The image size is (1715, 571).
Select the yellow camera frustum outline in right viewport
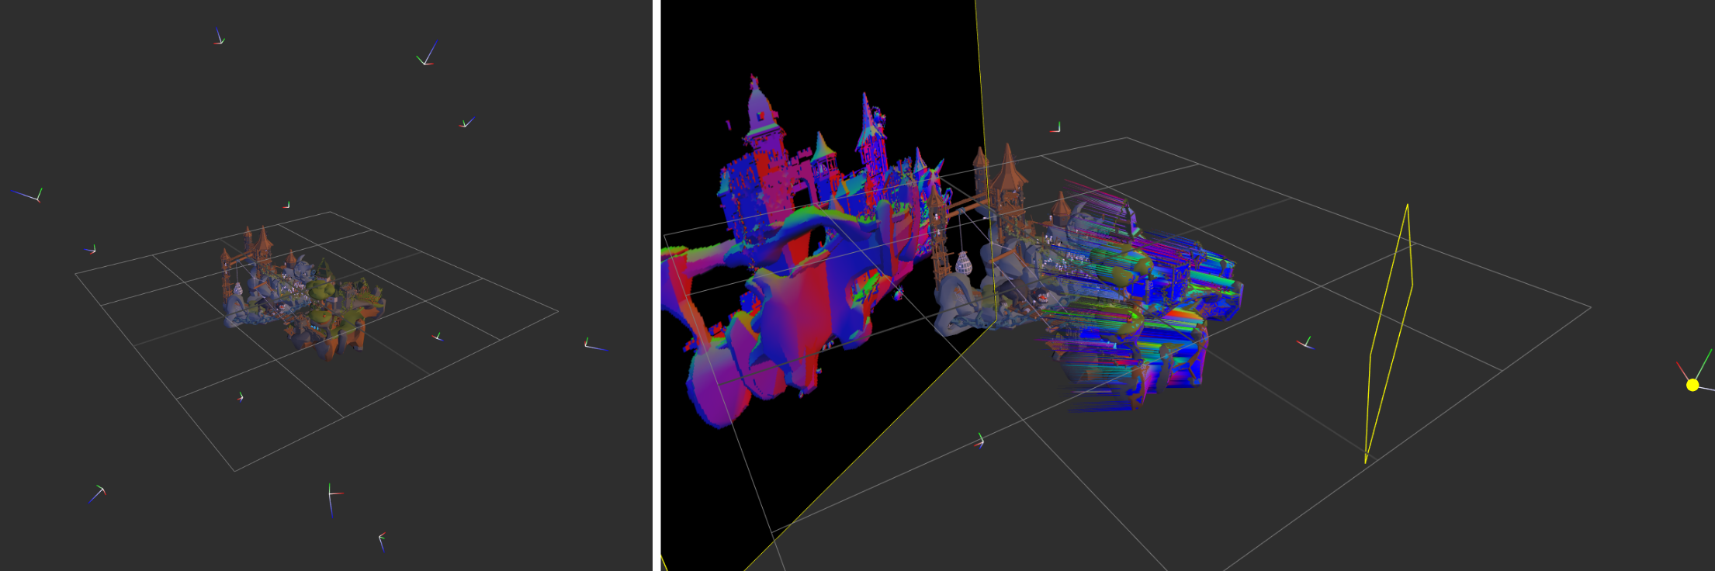click(1388, 334)
